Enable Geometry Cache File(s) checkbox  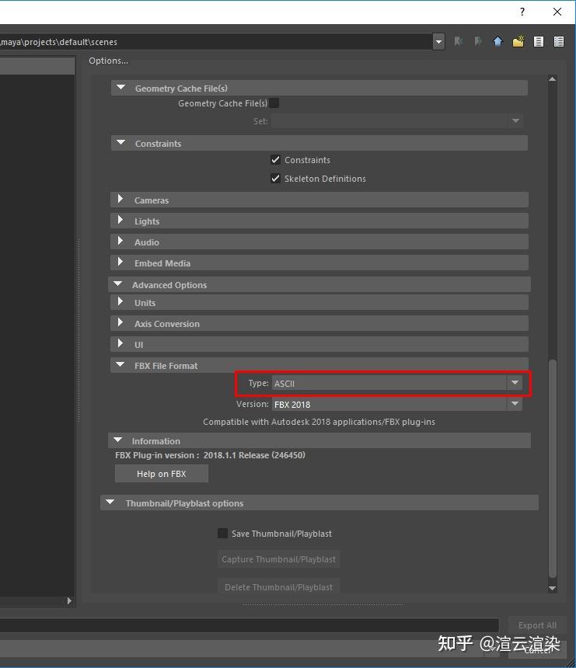[x=274, y=103]
